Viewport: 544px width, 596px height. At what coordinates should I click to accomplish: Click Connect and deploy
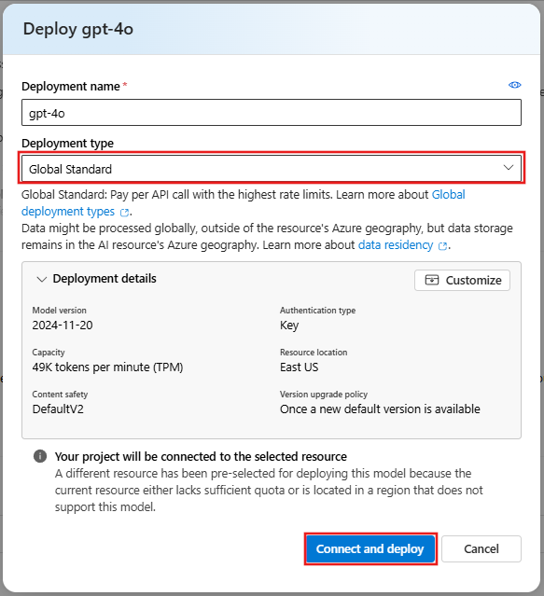click(370, 548)
